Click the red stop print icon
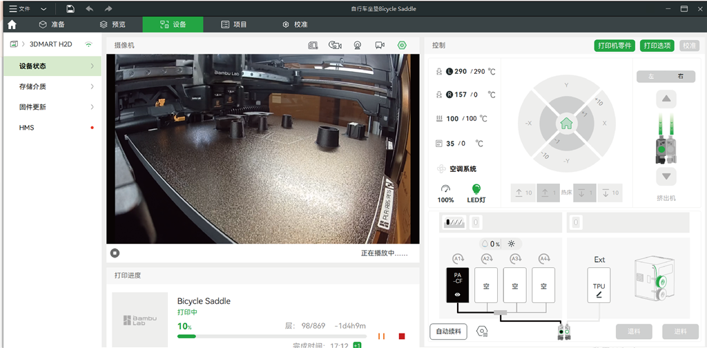 [x=402, y=336]
